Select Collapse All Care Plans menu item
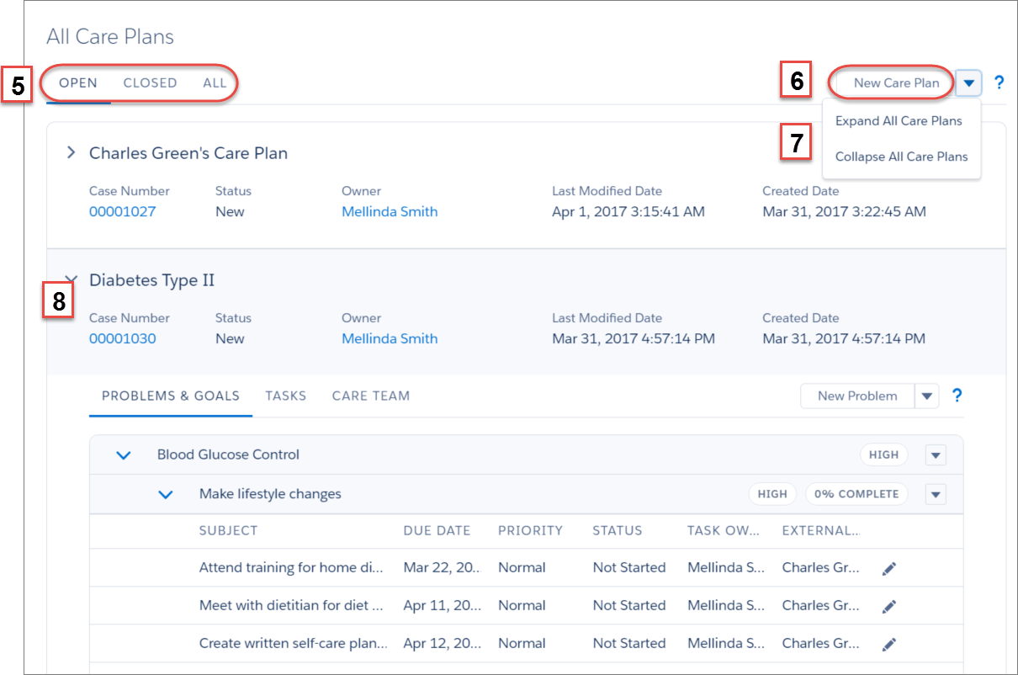The width and height of the screenshot is (1018, 675). 901,157
